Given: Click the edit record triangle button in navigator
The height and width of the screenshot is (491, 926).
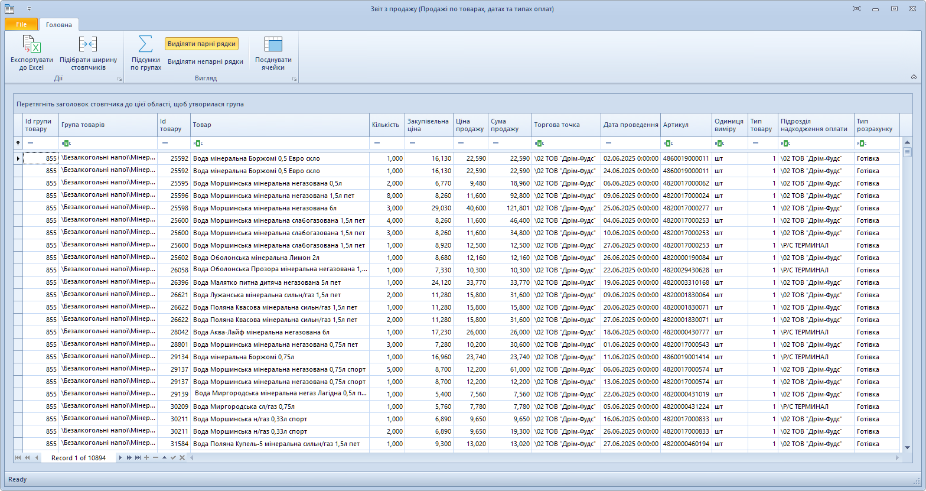Looking at the screenshot, I should 164,458.
